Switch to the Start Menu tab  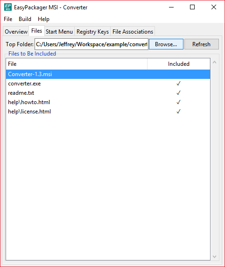coord(59,31)
